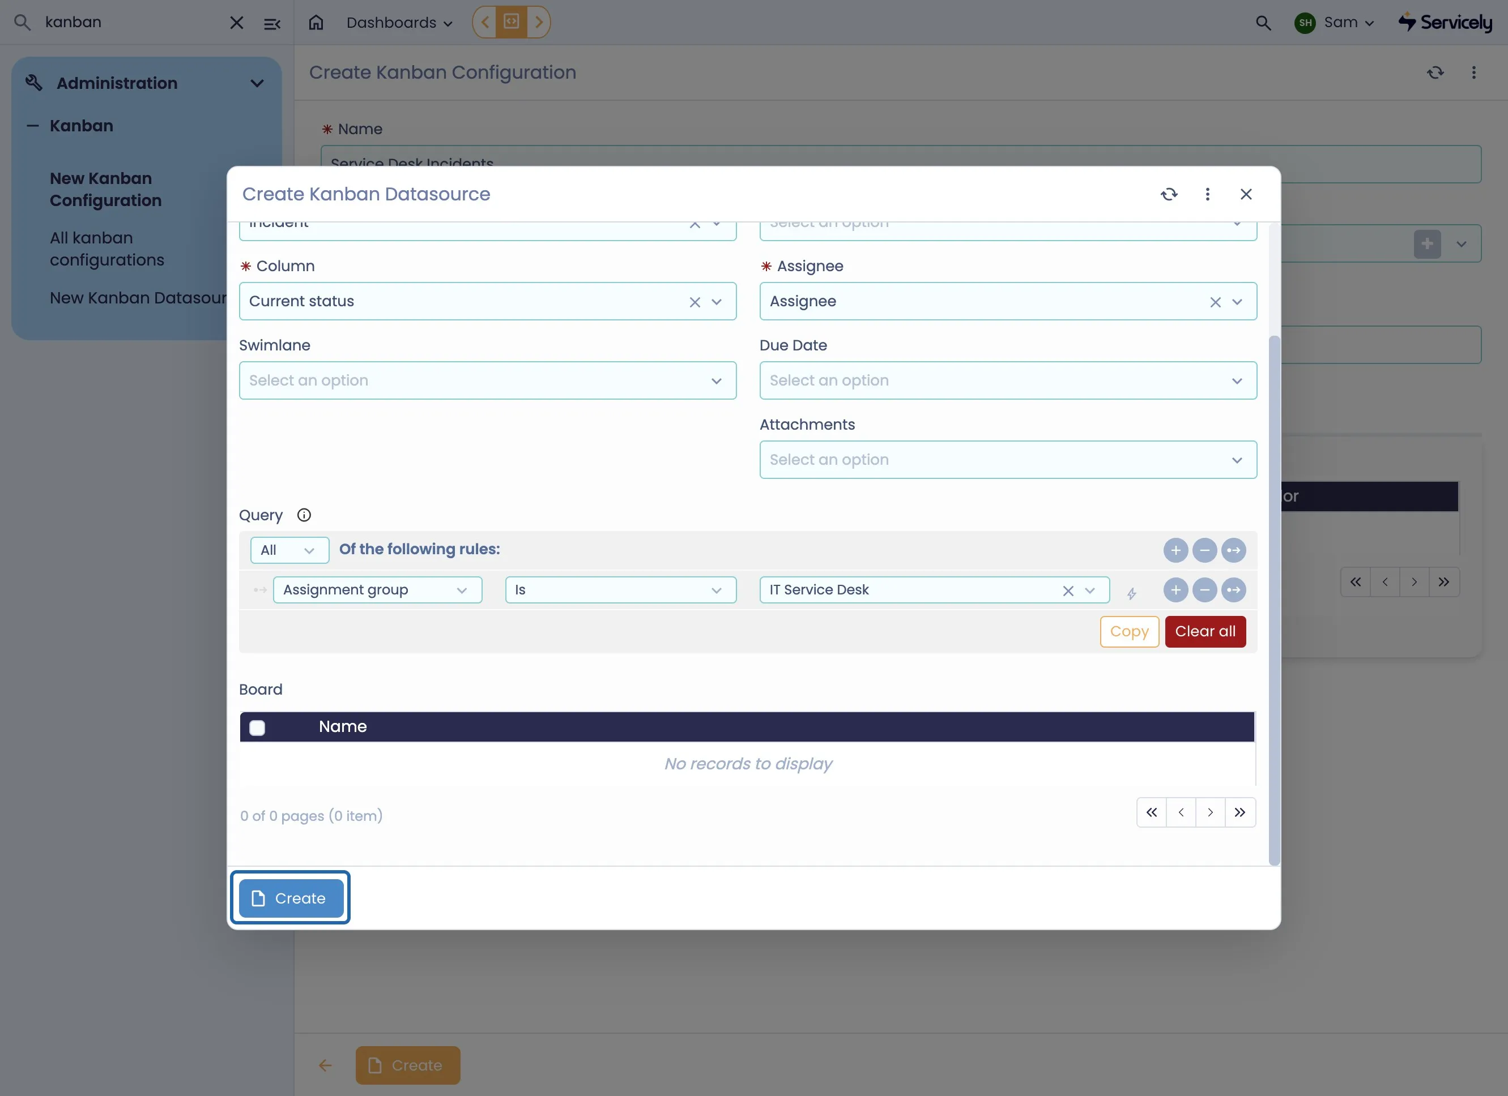Image resolution: width=1508 pixels, height=1096 pixels.
Task: Open global search in the top bar
Action: coord(1263,23)
